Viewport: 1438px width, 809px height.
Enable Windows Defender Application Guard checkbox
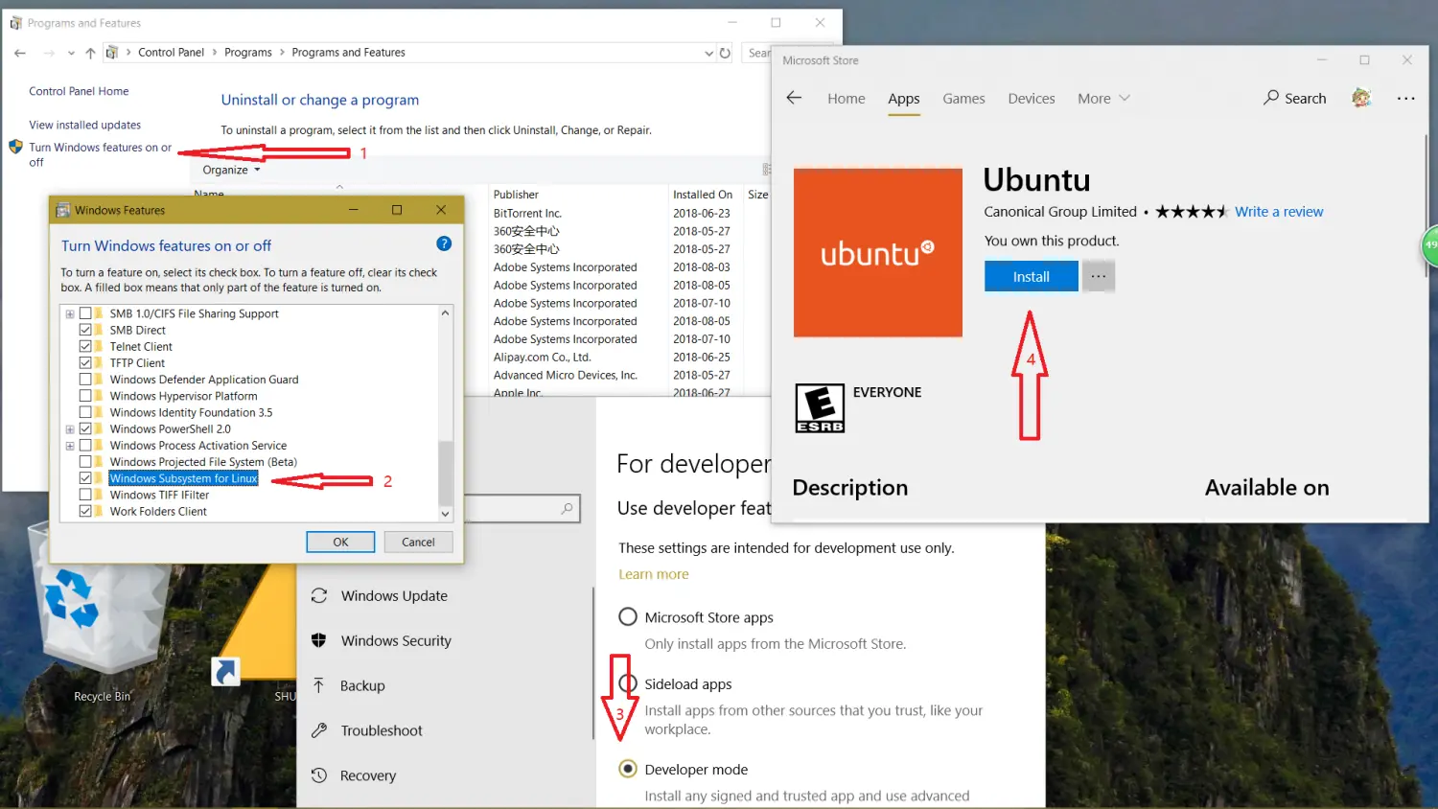pyautogui.click(x=85, y=380)
